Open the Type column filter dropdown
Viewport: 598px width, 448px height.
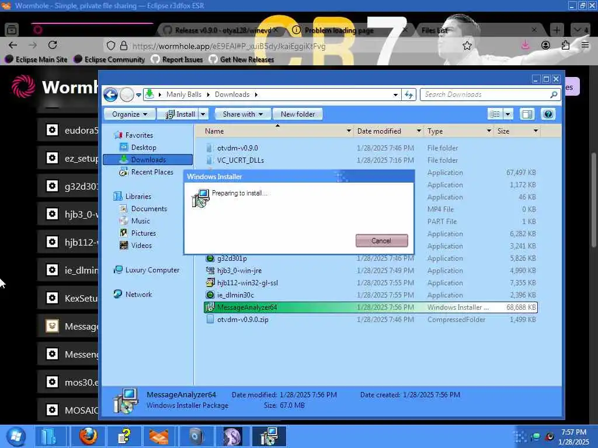tap(489, 131)
